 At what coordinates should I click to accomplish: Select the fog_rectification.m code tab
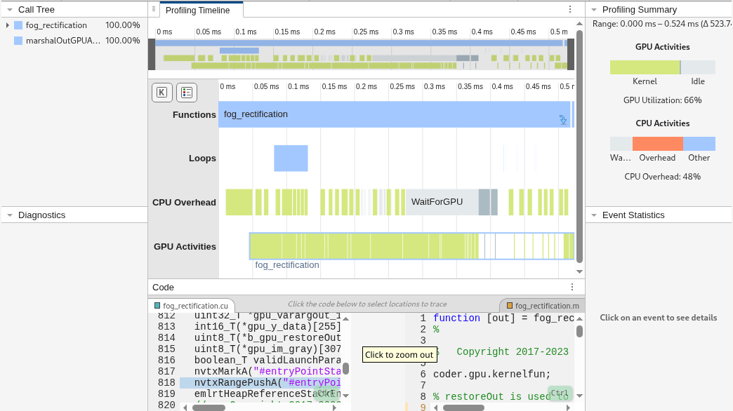tap(542, 306)
